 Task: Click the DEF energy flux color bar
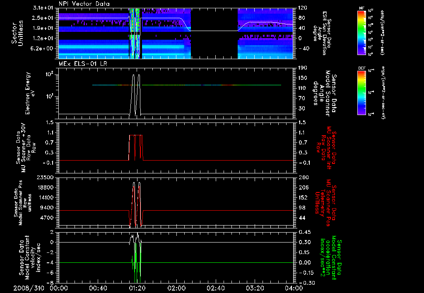point(361,93)
